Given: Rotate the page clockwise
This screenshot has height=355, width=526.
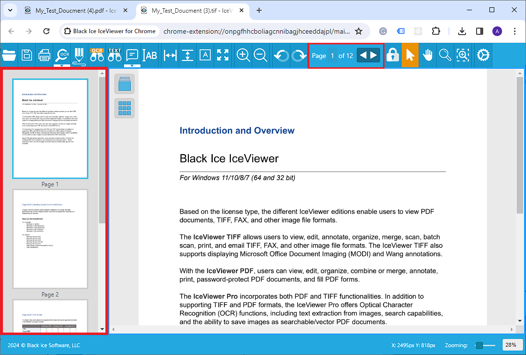Looking at the screenshot, I should [299, 55].
